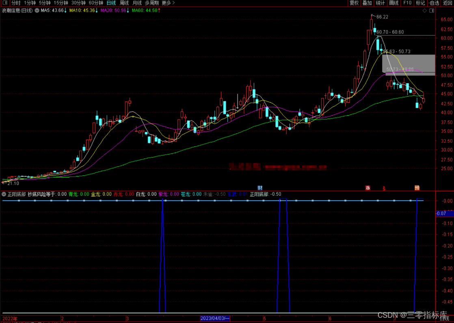Screen dimensions: 454x323
Task: Click the 金龙: 0.00 indicator value
Action: coord(102,194)
